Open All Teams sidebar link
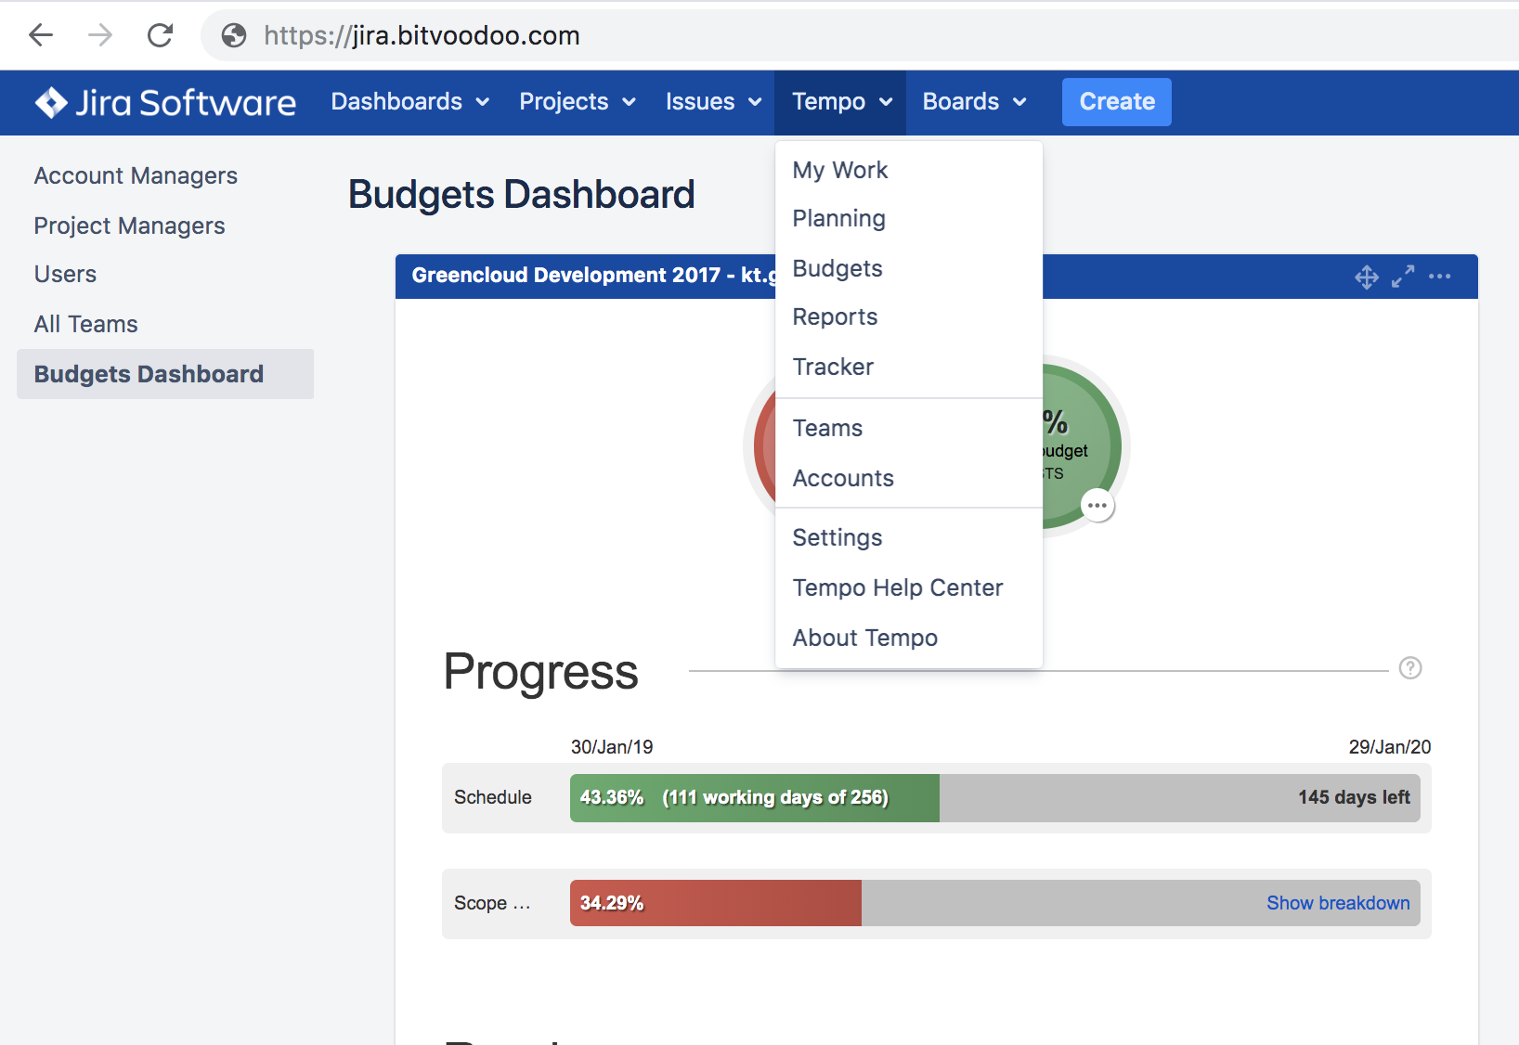This screenshot has height=1045, width=1519. pyautogui.click(x=85, y=324)
